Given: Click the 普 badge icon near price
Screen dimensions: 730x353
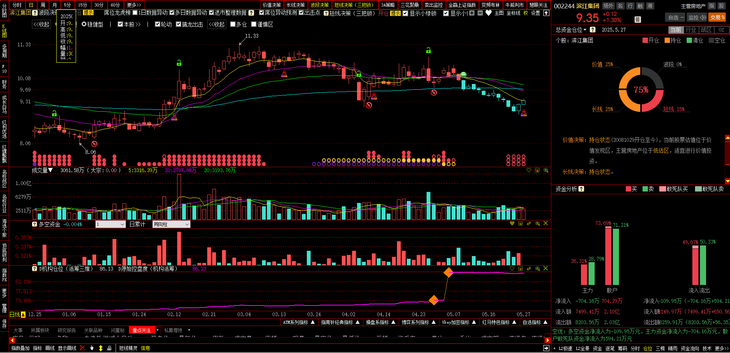Looking at the screenshot, I should (638, 19).
